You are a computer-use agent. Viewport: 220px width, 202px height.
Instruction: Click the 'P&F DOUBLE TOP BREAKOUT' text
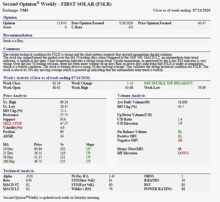[x=168, y=83]
